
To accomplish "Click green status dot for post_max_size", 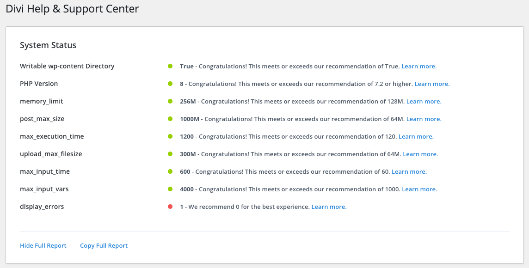I will 170,119.
